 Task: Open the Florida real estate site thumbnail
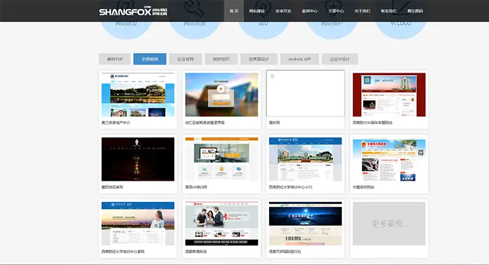click(x=138, y=95)
